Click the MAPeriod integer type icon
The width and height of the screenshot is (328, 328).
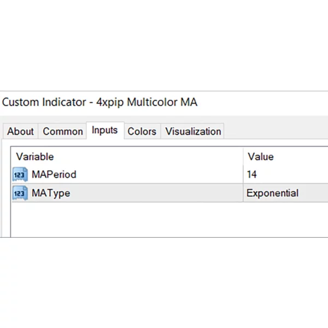(20, 175)
